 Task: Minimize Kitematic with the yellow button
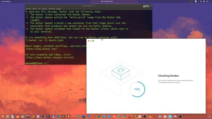point(91,41)
